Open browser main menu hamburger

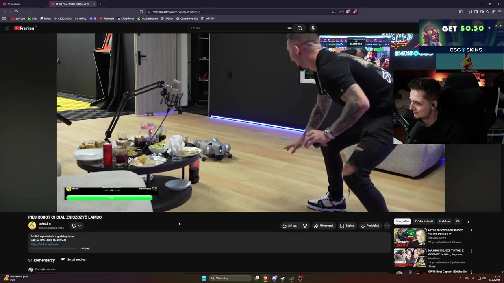tap(500, 12)
